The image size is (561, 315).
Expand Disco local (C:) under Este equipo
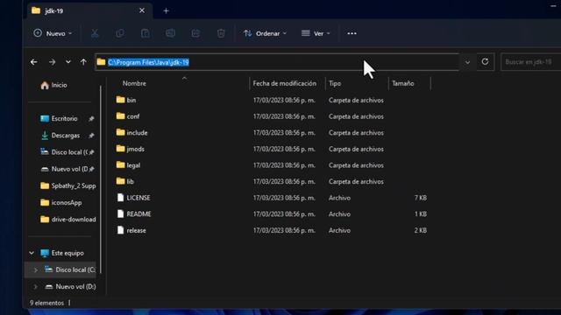pyautogui.click(x=35, y=270)
